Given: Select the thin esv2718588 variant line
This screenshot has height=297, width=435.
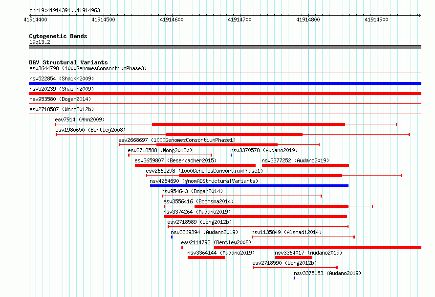Looking at the screenshot, I should [x=170, y=155].
